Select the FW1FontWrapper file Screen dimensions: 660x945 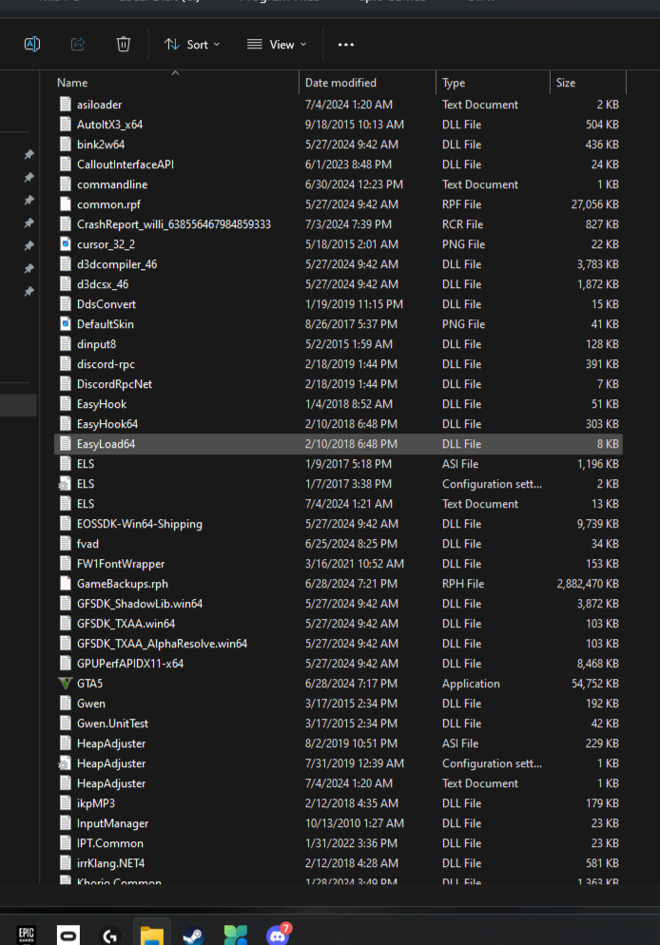[339, 564]
